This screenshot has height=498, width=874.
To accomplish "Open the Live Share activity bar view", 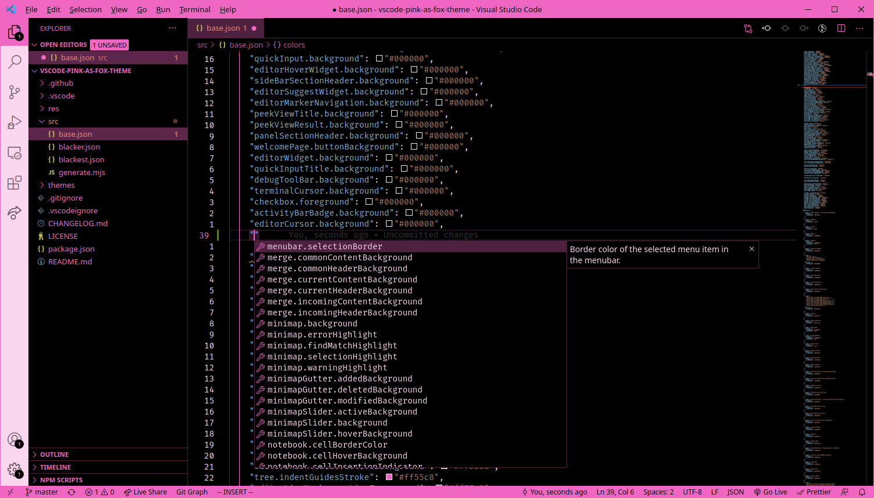I will tap(15, 213).
